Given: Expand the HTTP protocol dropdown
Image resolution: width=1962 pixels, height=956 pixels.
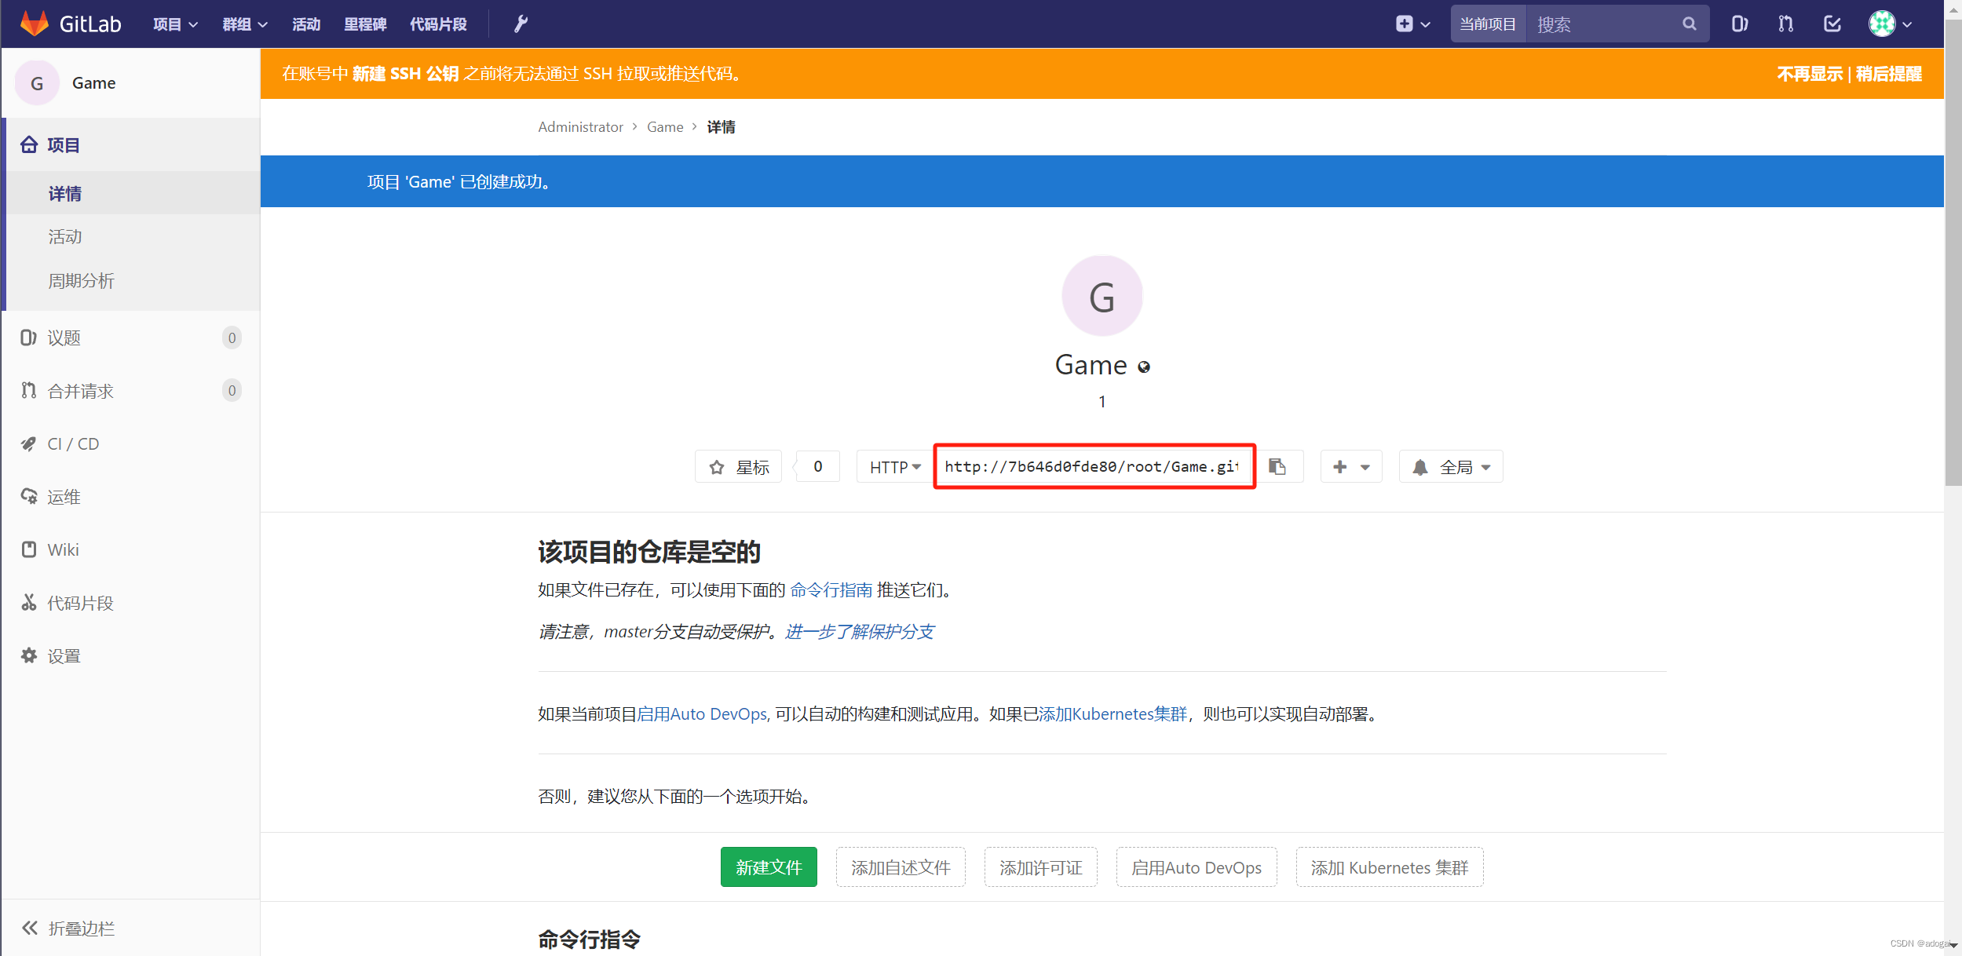Looking at the screenshot, I should (894, 468).
